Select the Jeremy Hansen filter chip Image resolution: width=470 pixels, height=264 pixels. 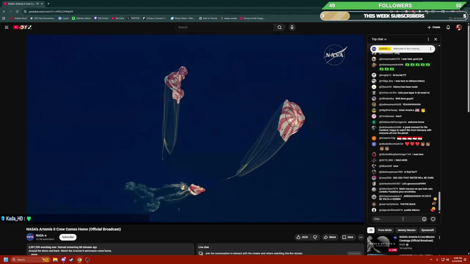[406, 230]
